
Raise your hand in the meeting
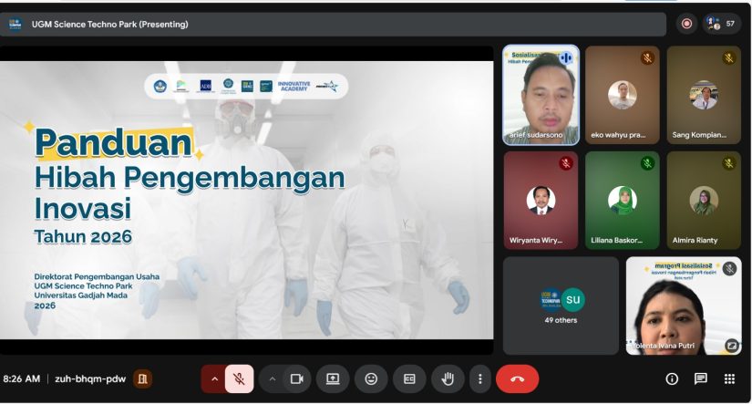[448, 378]
